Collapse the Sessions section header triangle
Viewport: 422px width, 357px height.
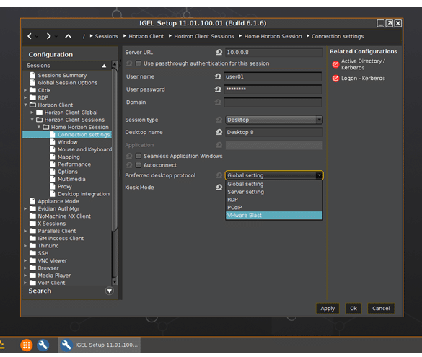coord(104,66)
